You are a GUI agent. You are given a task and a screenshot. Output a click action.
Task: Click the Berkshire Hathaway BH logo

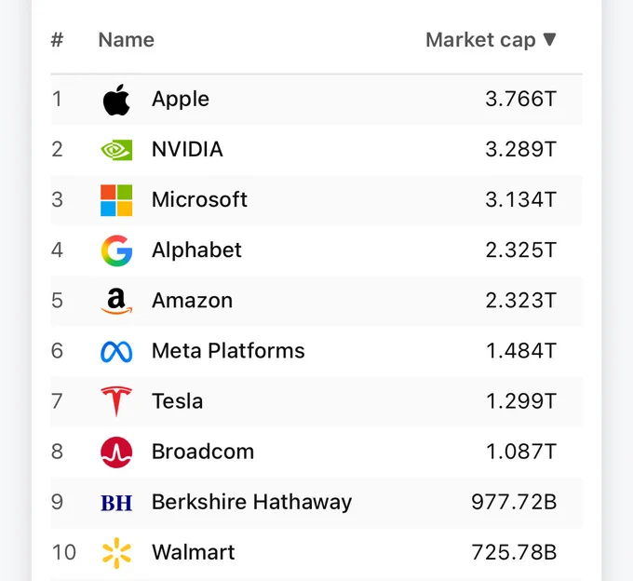coord(116,503)
